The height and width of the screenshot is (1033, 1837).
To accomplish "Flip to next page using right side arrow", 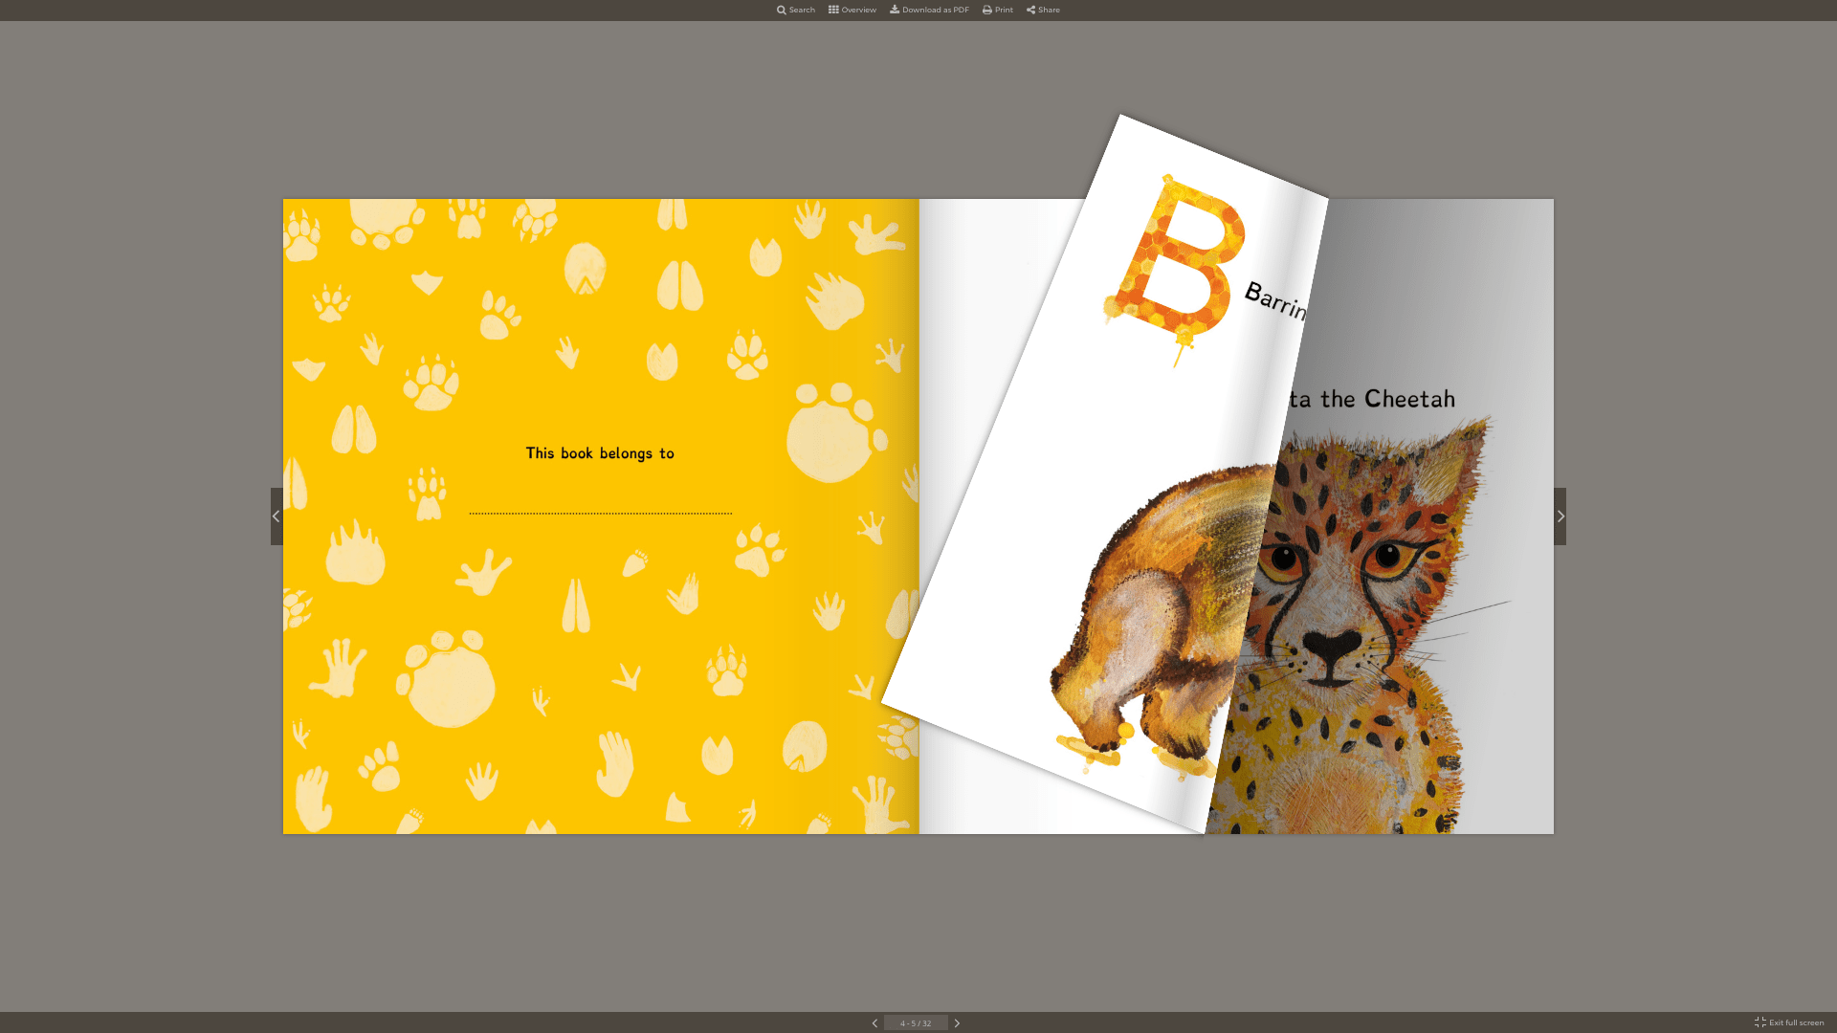I will tap(1560, 516).
